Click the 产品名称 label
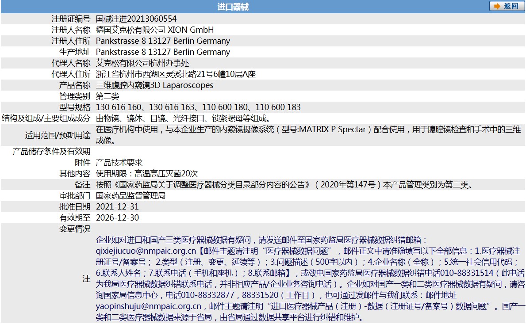Image resolution: width=526 pixels, height=324 pixels. coord(75,85)
